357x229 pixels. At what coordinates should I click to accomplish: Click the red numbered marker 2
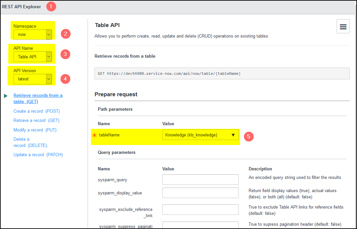point(66,34)
